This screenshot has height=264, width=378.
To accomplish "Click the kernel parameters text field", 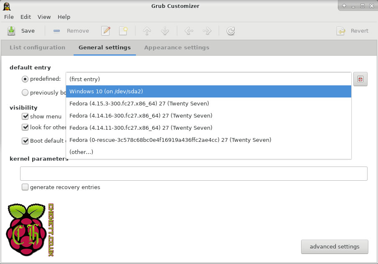I will 194,173.
